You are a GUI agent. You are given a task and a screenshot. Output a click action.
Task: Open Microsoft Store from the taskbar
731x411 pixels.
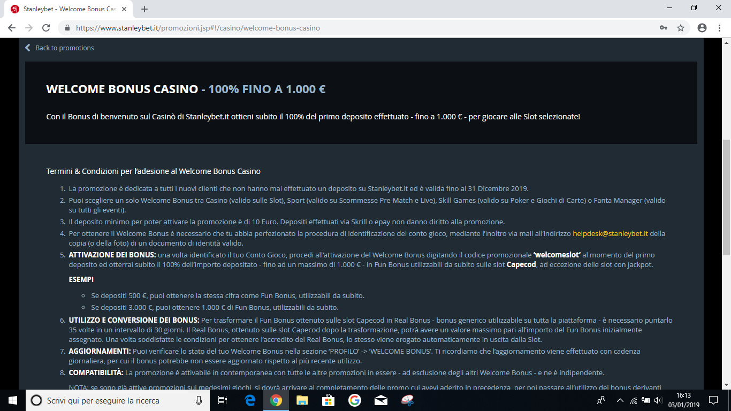click(x=328, y=400)
